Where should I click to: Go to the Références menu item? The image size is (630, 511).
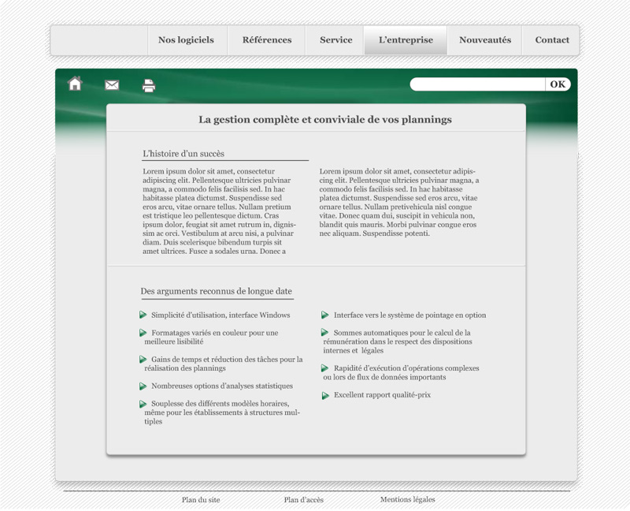pyautogui.click(x=267, y=40)
